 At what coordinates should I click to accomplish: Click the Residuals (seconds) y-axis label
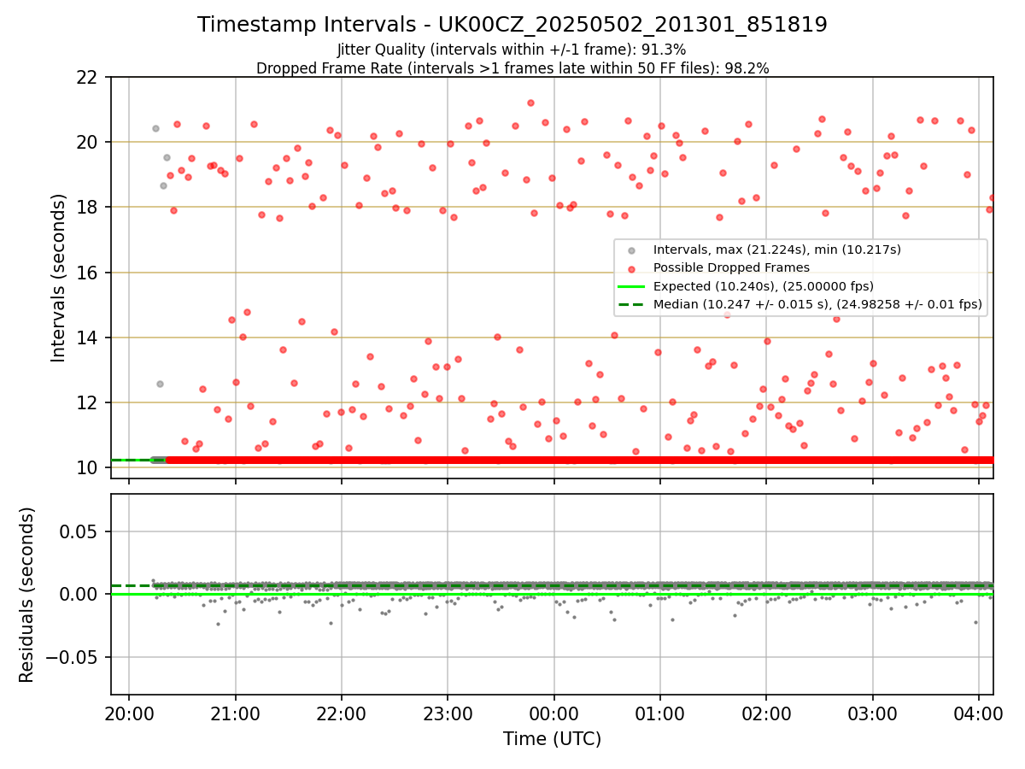tap(27, 595)
